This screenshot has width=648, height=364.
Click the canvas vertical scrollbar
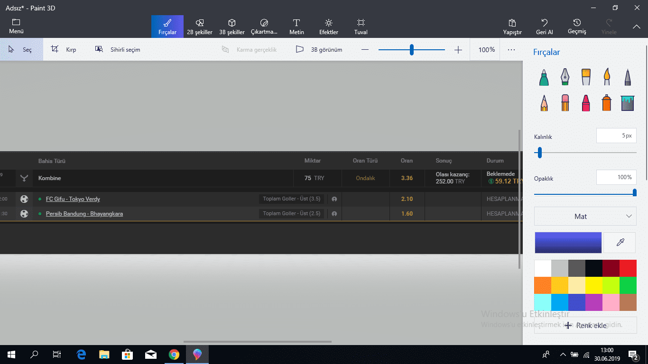point(520,199)
